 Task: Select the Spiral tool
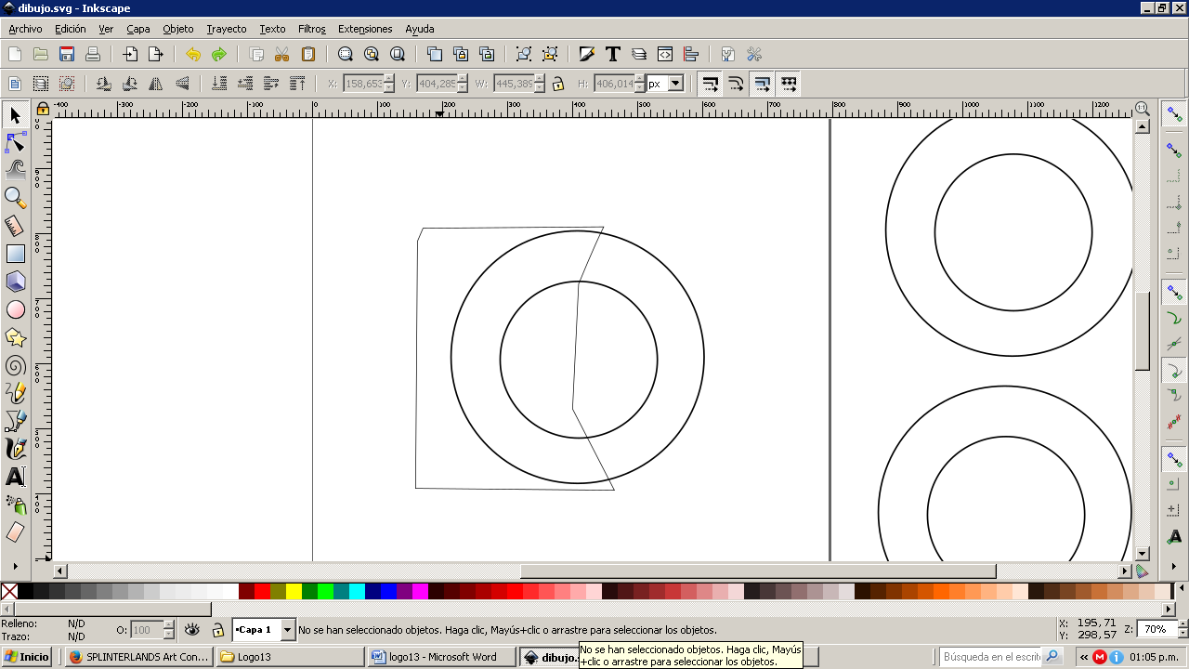coord(15,365)
